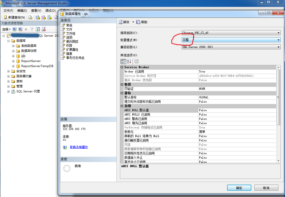Click the 系统数据库 folder icon
The image size is (285, 197).
click(18, 46)
